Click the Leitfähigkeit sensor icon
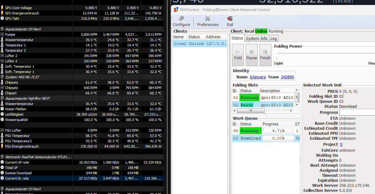This screenshot has height=194, width=375. tap(3, 114)
